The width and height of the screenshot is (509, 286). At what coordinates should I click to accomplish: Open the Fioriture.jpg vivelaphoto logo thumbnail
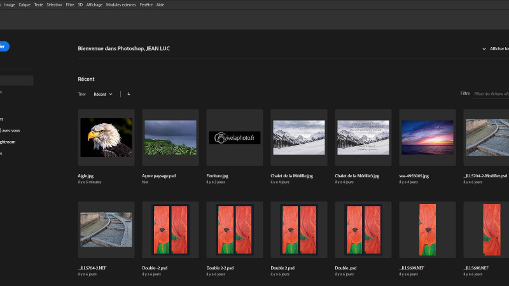[234, 137]
